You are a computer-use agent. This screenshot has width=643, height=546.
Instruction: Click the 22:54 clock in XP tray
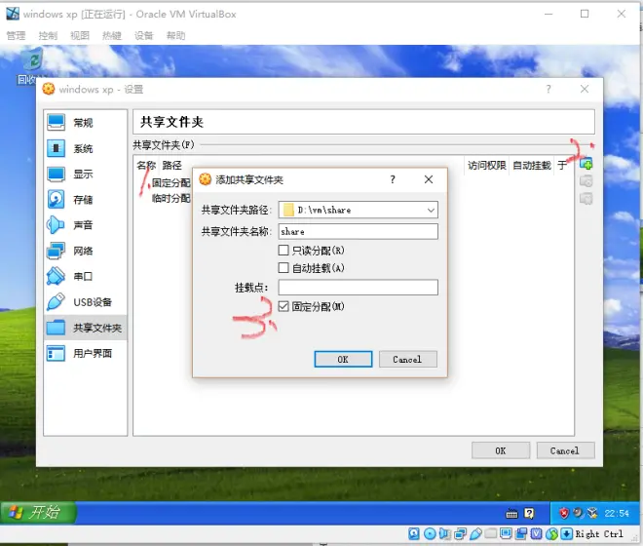(x=617, y=513)
